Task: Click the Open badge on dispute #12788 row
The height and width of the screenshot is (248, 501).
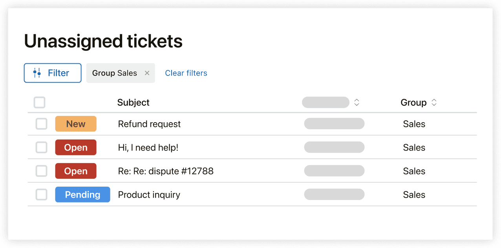Action: 76,171
